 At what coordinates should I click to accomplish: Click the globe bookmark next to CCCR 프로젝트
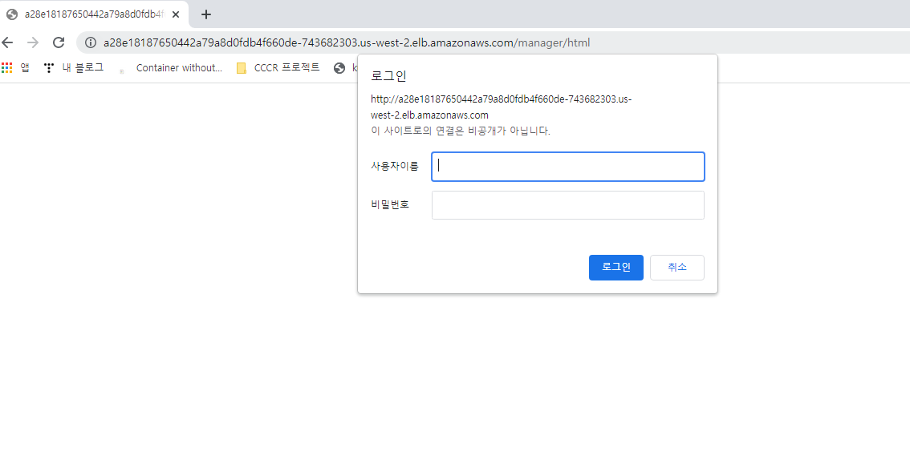point(339,68)
